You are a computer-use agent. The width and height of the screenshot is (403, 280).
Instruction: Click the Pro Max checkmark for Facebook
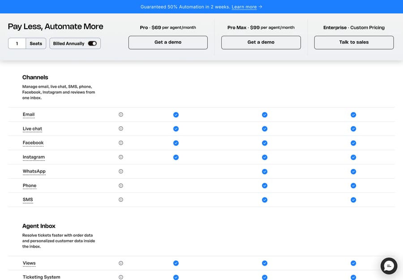click(265, 143)
